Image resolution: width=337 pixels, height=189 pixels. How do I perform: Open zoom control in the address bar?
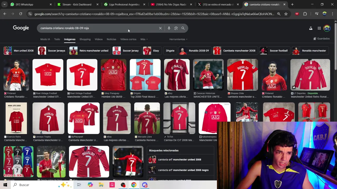pos(279,14)
